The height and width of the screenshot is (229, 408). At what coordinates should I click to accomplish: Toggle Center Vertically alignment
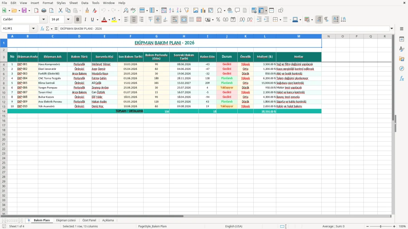pyautogui.click(x=158, y=20)
